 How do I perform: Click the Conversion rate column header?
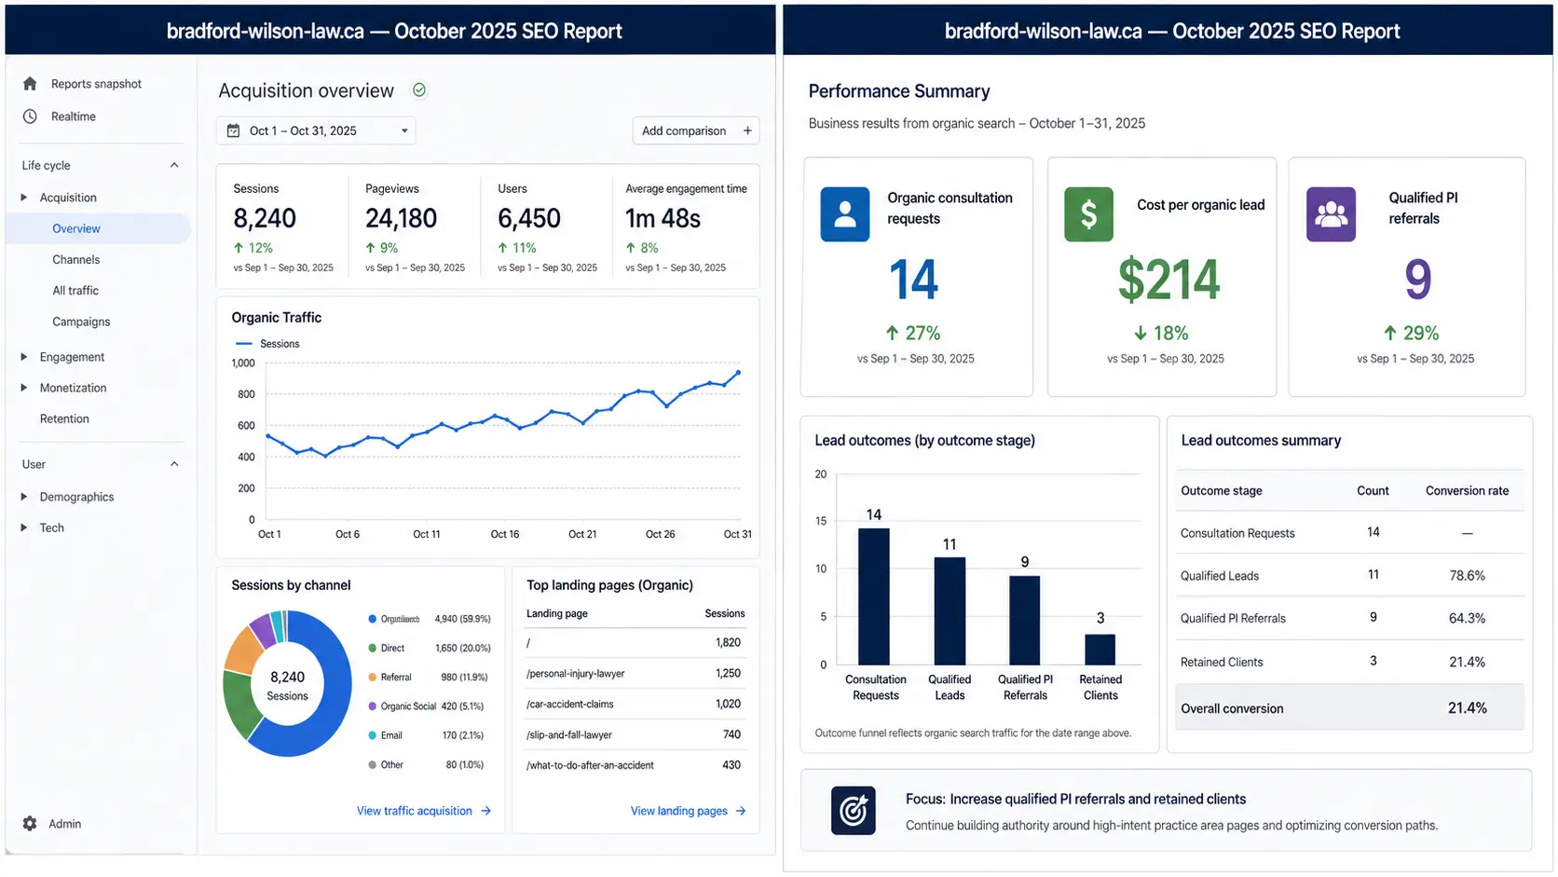pos(1467,491)
